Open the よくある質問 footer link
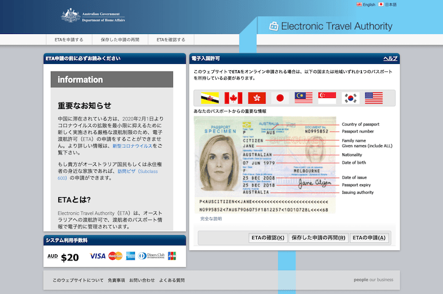The image size is (443, 294). 172,280
